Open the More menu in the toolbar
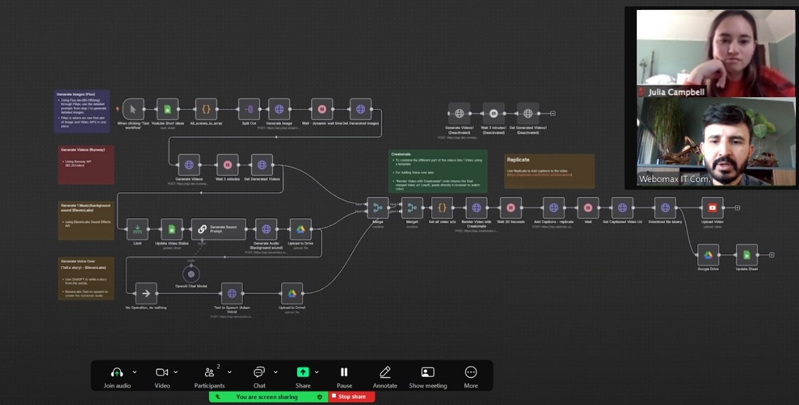799x405 pixels. [471, 372]
